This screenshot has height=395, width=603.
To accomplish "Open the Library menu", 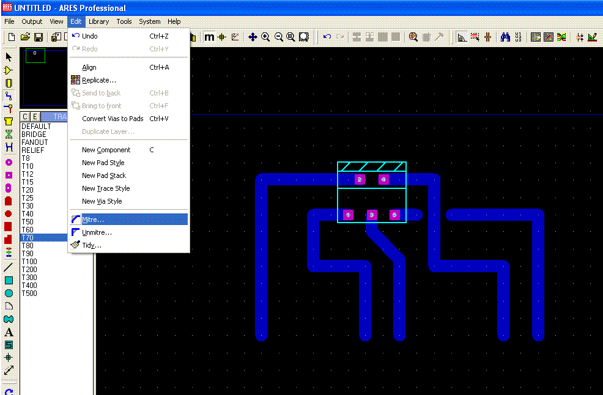I will pos(98,21).
